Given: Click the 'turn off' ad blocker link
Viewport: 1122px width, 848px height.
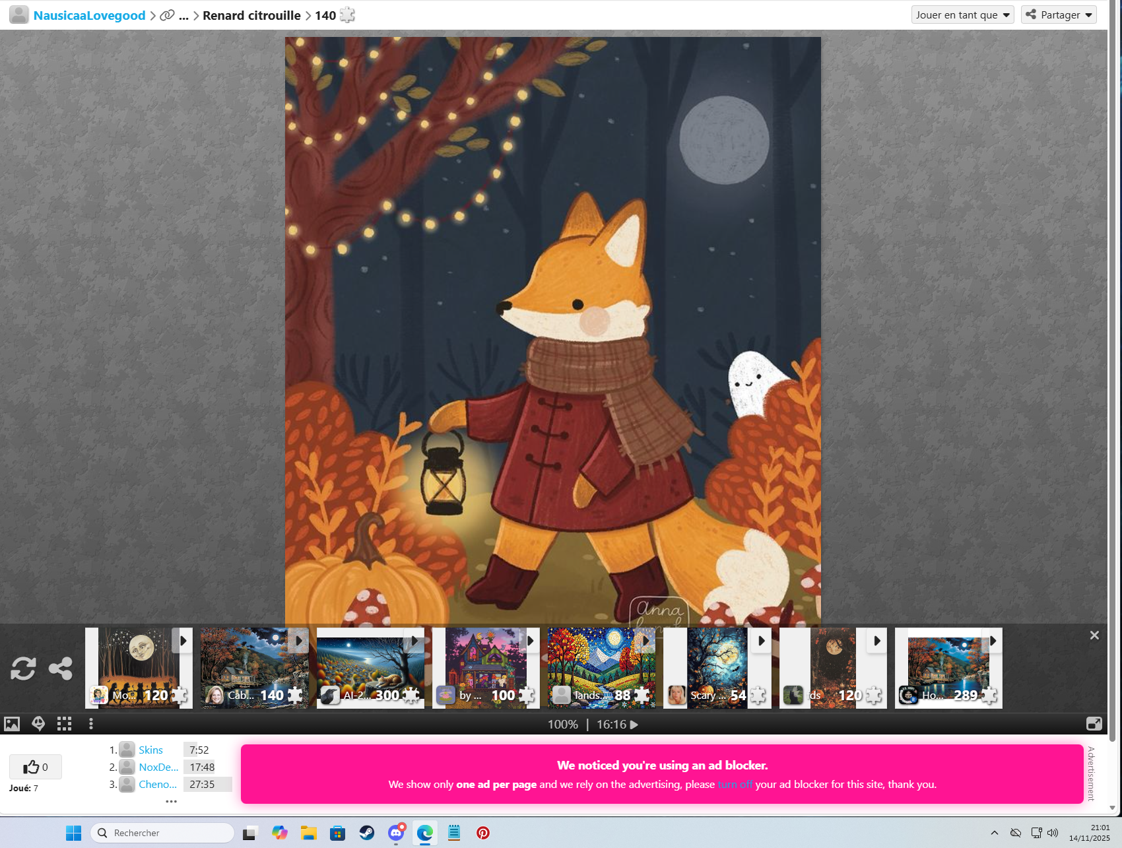Looking at the screenshot, I should [x=735, y=785].
